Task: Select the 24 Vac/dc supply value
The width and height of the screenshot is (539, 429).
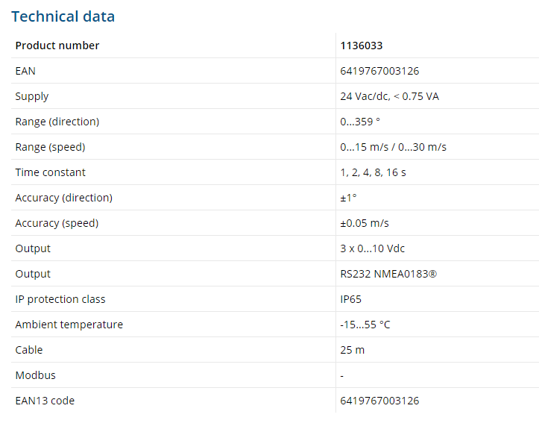Action: tap(389, 96)
